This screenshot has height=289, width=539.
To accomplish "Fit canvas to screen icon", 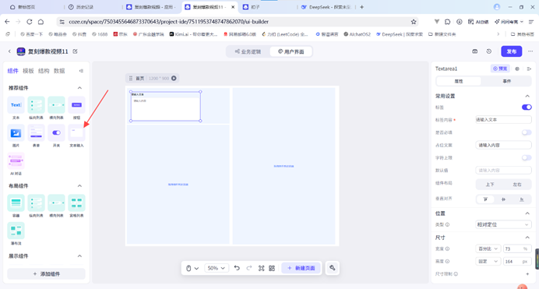I will 261,268.
